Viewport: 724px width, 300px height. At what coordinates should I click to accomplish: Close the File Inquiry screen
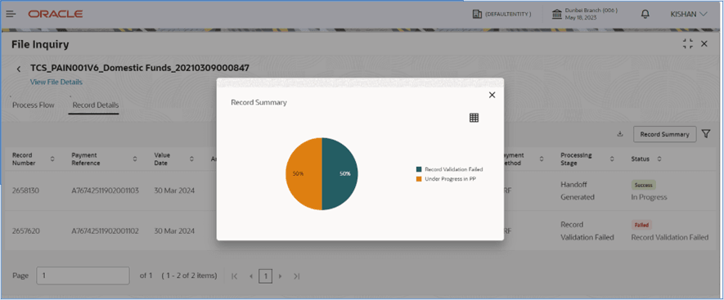(704, 44)
